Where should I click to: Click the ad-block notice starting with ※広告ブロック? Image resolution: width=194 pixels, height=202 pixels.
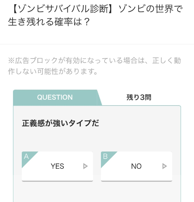point(95,66)
